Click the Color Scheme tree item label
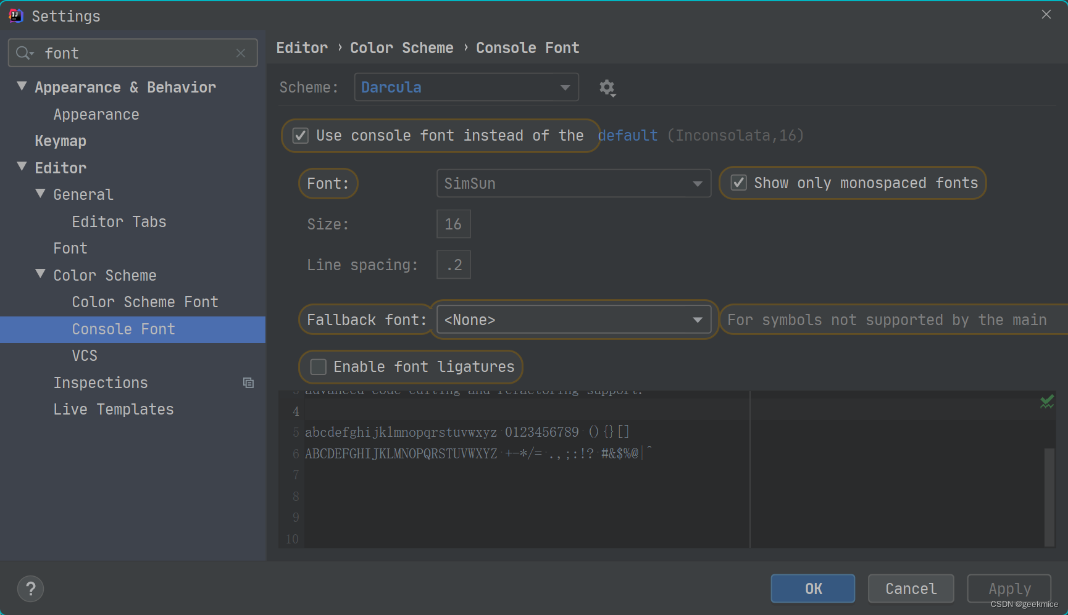Viewport: 1068px width, 615px height. pos(105,276)
